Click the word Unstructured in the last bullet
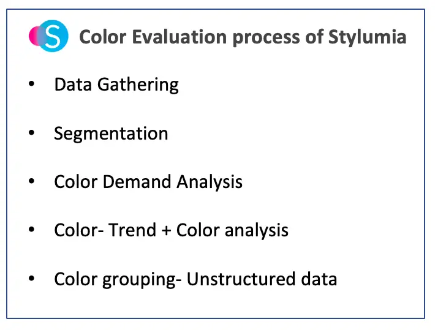The width and height of the screenshot is (435, 330). point(238,279)
